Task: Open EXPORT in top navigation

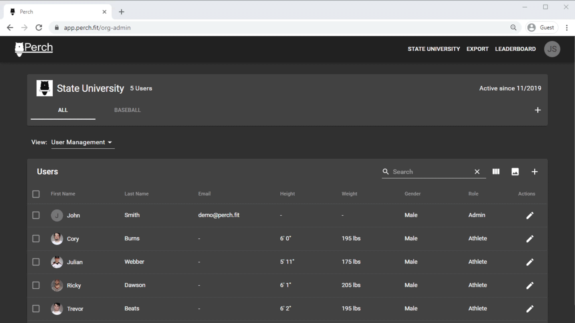Action: [x=478, y=49]
